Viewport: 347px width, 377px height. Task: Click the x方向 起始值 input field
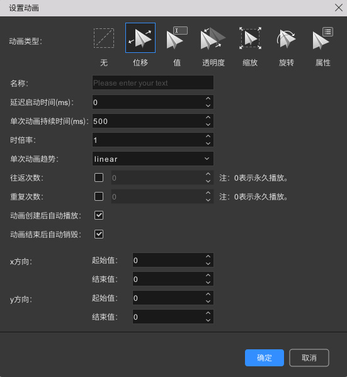(173, 260)
